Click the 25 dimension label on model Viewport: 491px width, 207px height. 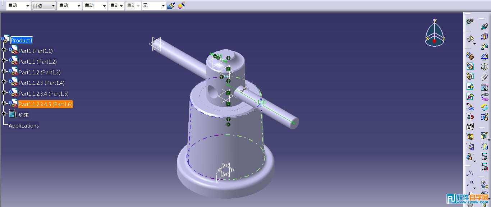point(219,56)
